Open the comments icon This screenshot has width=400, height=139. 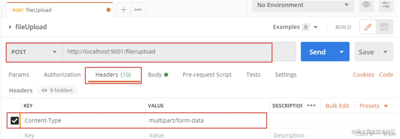(x=384, y=27)
